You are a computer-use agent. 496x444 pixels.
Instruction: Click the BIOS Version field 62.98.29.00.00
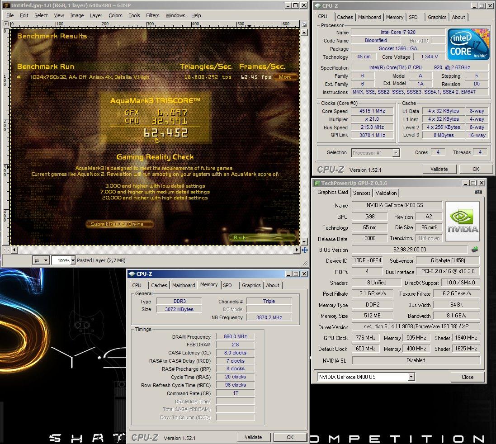[410, 250]
